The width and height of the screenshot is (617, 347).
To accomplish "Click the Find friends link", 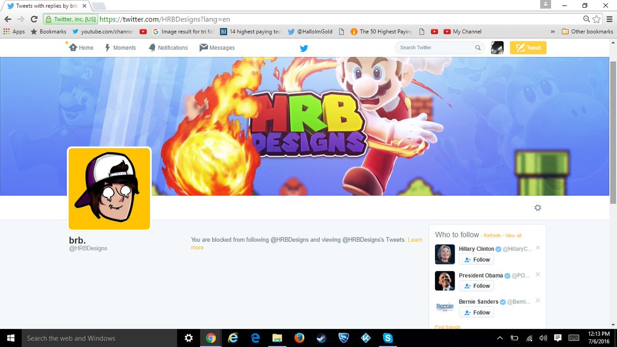I will pos(448,327).
